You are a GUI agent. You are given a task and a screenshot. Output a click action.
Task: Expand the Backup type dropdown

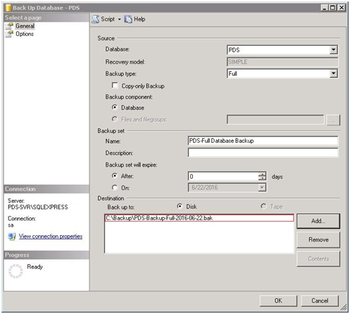333,73
